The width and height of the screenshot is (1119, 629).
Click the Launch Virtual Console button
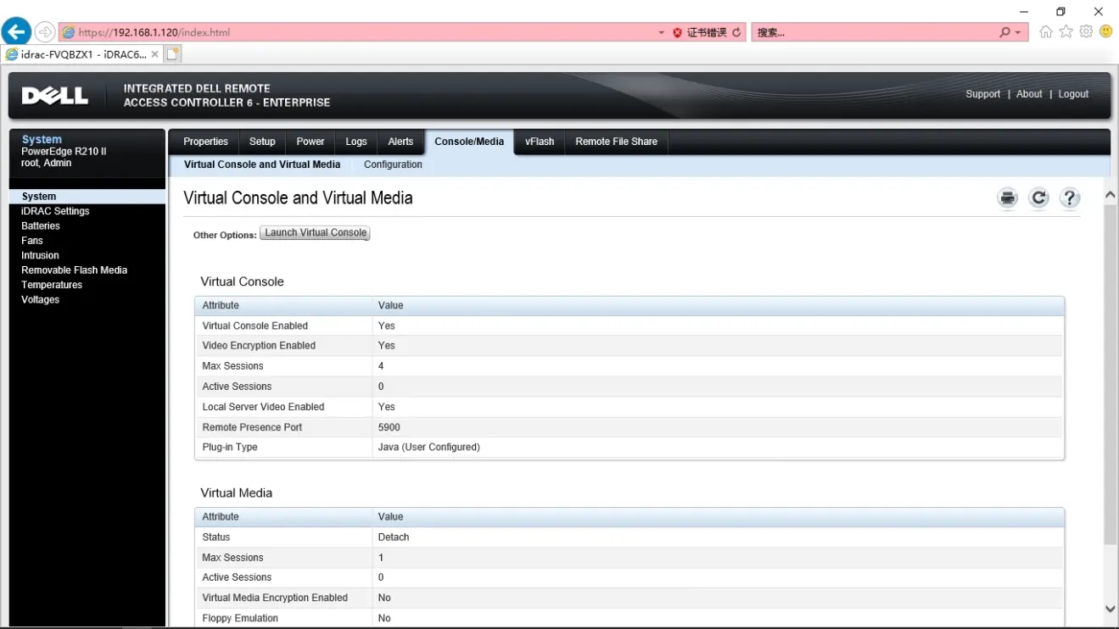(316, 233)
